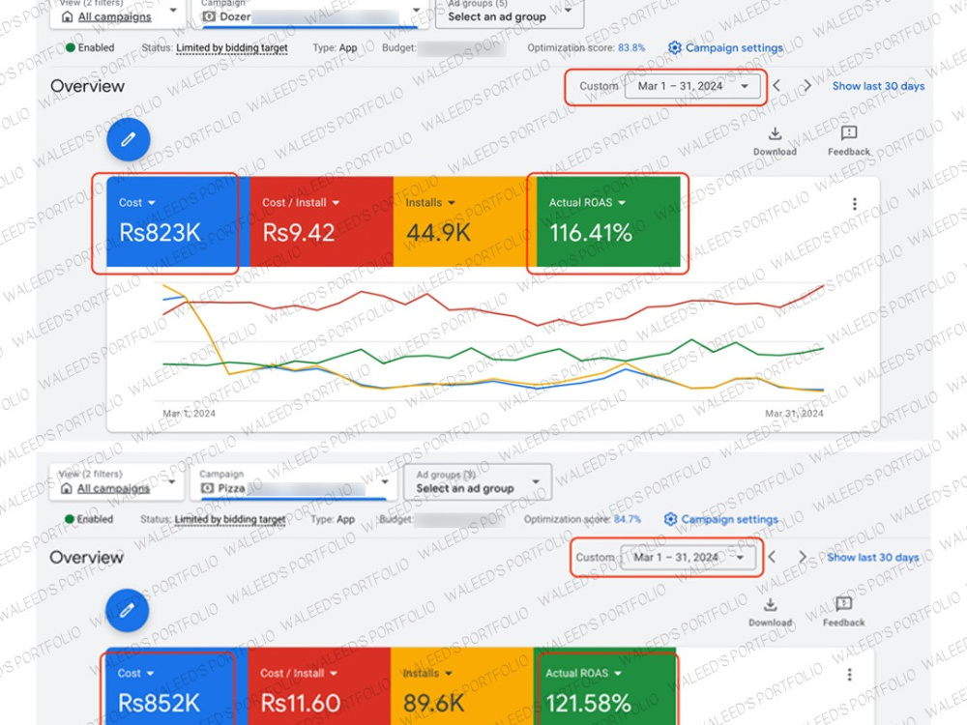Click the gear icon beside Dozer Campaign settings
This screenshot has width=967, height=725.
tap(675, 47)
